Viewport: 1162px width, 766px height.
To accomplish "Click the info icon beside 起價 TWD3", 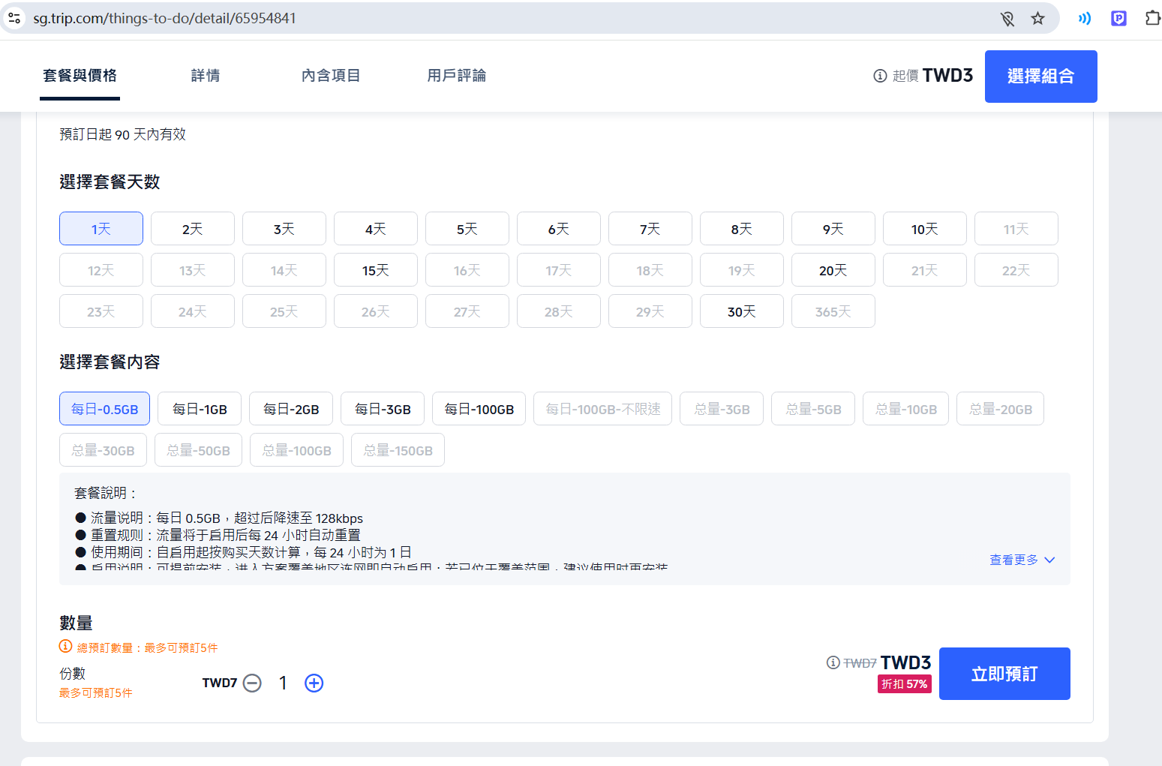I will pyautogui.click(x=880, y=76).
